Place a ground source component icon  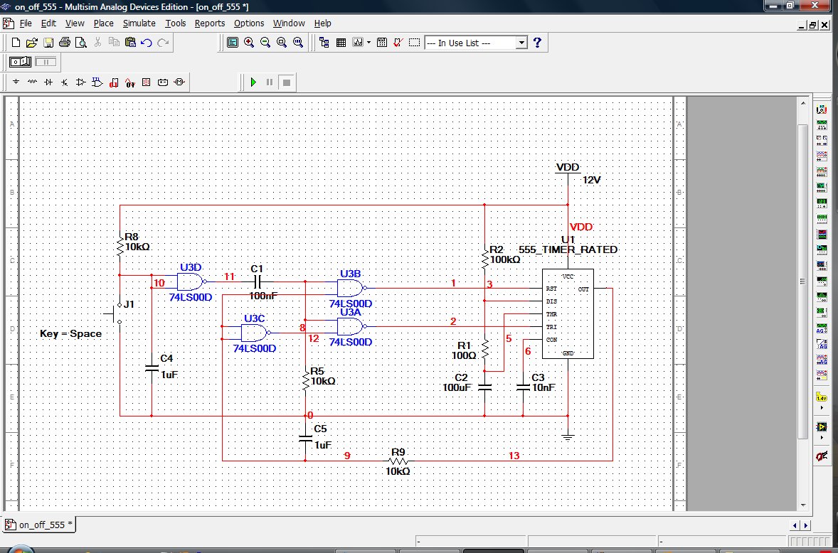point(16,82)
